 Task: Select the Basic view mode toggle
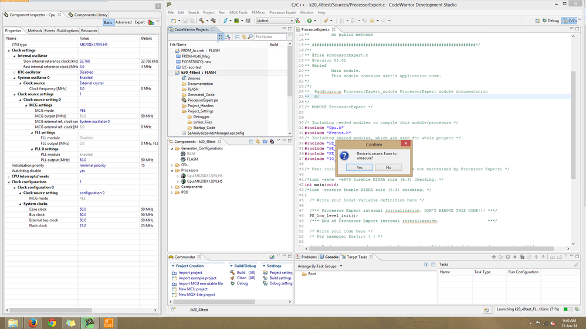(x=108, y=22)
